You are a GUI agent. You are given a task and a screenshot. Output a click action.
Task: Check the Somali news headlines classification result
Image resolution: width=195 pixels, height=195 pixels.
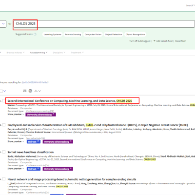coord(4,152)
